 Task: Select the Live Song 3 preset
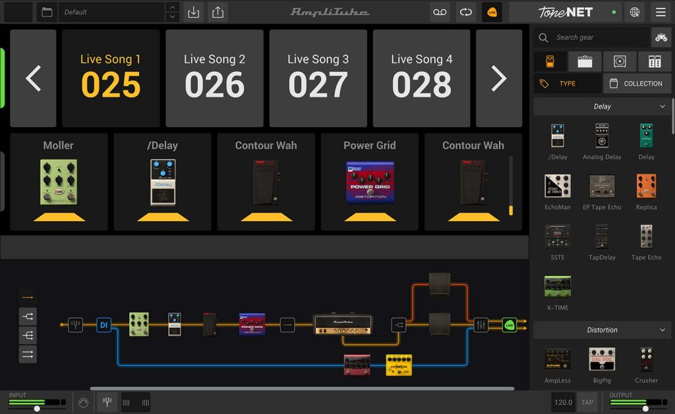(318, 78)
